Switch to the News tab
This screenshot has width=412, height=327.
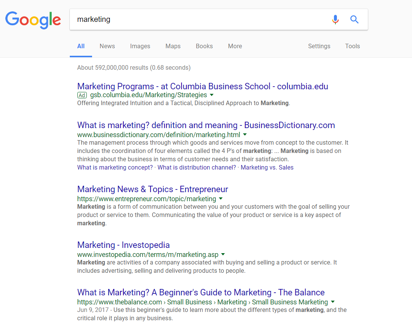[107, 46]
